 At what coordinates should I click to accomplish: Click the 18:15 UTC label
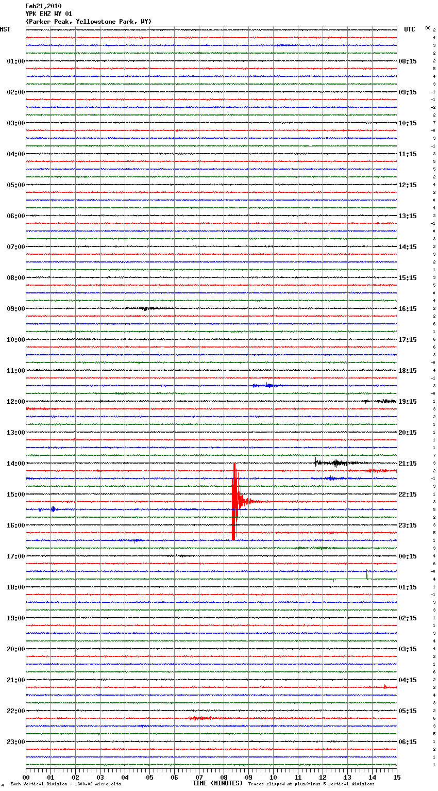(x=408, y=371)
